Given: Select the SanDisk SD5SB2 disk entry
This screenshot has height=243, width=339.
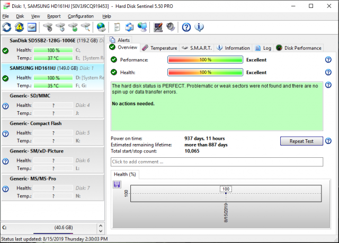Looking at the screenshot, I should point(53,40).
